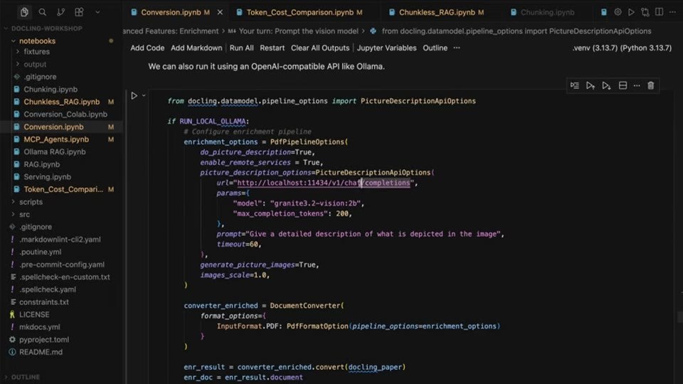The width and height of the screenshot is (683, 384).
Task: Toggle split editor layout icon
Action: [x=659, y=12]
